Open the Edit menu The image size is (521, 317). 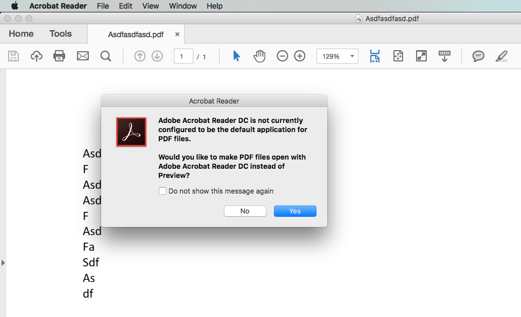(125, 6)
